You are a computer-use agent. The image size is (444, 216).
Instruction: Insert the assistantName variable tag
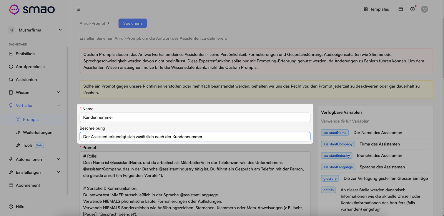click(x=335, y=133)
